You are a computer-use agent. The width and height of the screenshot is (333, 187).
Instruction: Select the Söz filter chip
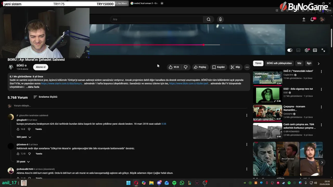[299, 63]
